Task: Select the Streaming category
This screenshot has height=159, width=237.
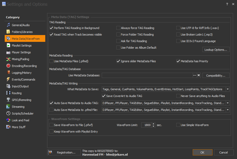Action: tap(25, 106)
